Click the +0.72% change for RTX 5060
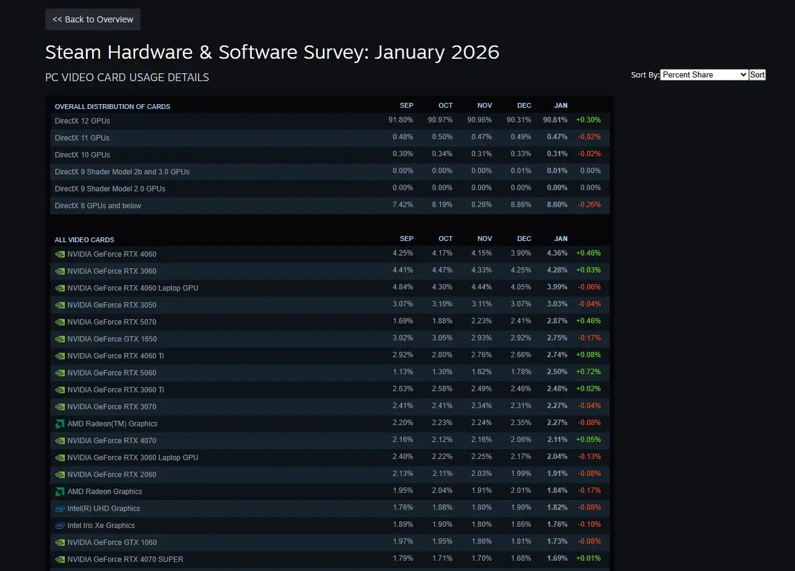The height and width of the screenshot is (571, 795). pyautogui.click(x=589, y=372)
